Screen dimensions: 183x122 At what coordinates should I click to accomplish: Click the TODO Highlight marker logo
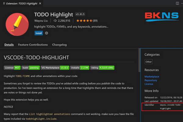tap(17, 24)
